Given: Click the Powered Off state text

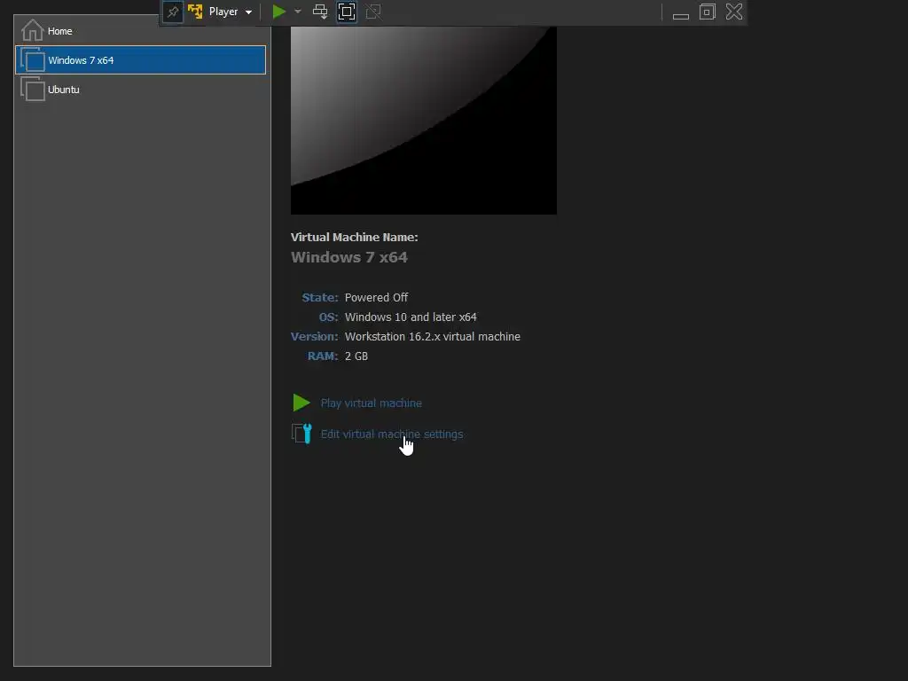Looking at the screenshot, I should 376,298.
